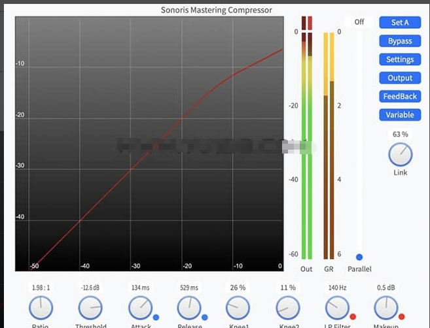This screenshot has width=430, height=328.
Task: Toggle the blue dot beside Release
Action: pos(205,318)
